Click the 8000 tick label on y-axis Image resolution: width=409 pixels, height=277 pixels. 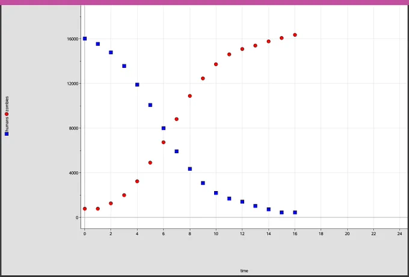point(74,128)
